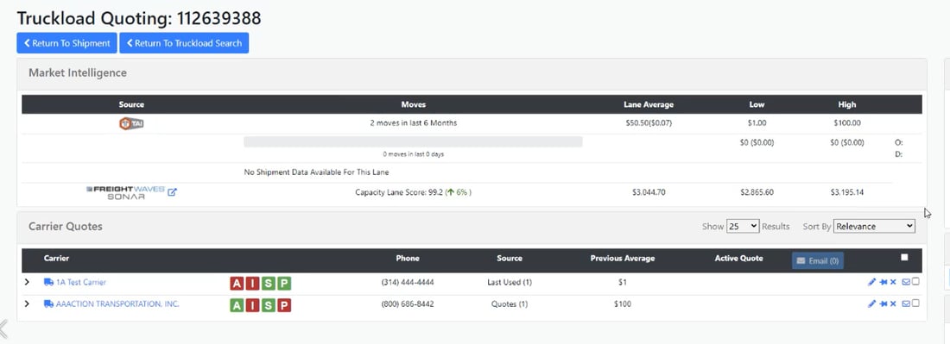
Task: Click the Return To Truckload Search button
Action: coord(184,43)
